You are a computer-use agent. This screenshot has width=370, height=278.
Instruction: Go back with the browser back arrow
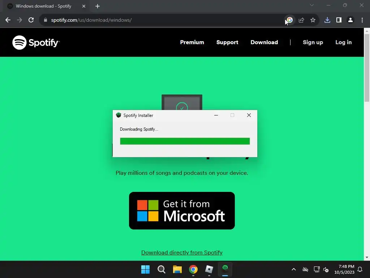[x=8, y=20]
